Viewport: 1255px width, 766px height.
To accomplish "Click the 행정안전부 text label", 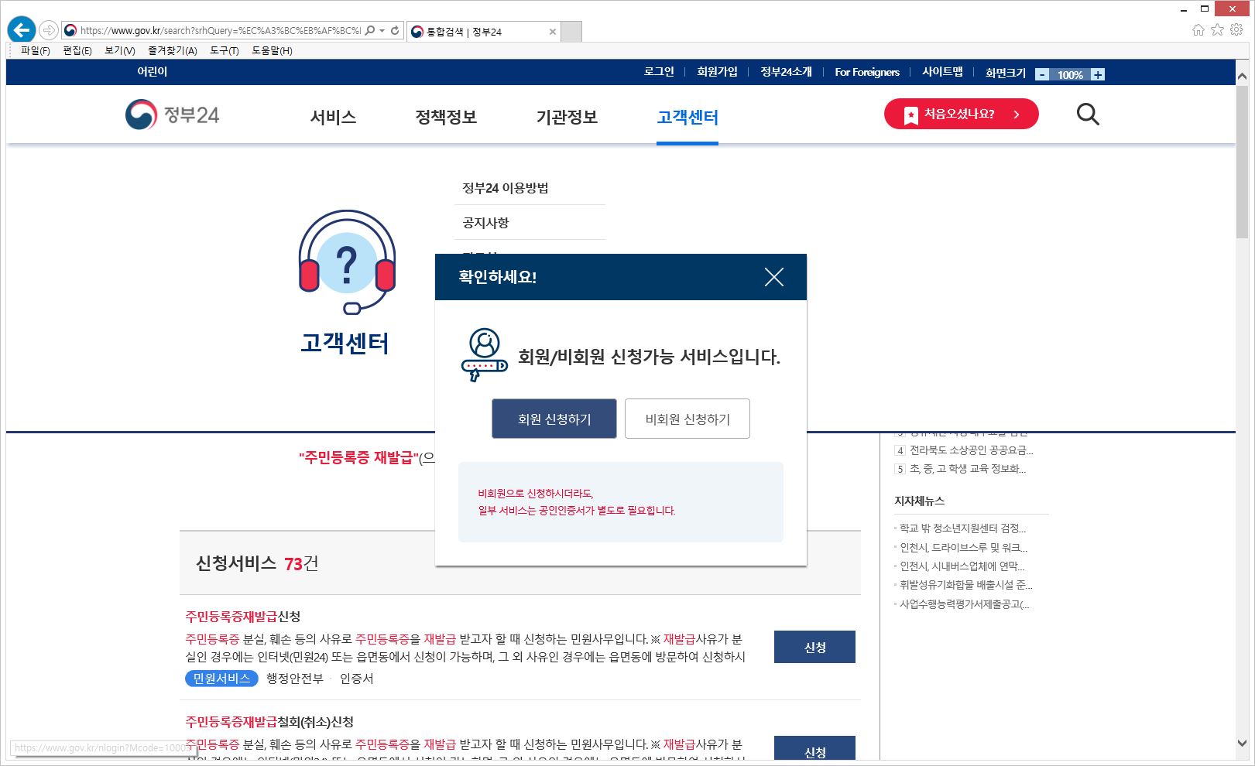I will [295, 679].
